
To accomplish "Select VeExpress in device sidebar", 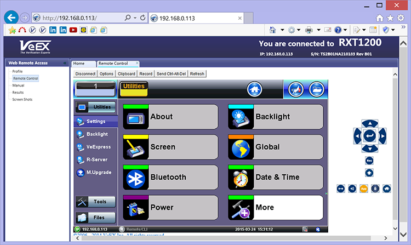I will pyautogui.click(x=96, y=147).
